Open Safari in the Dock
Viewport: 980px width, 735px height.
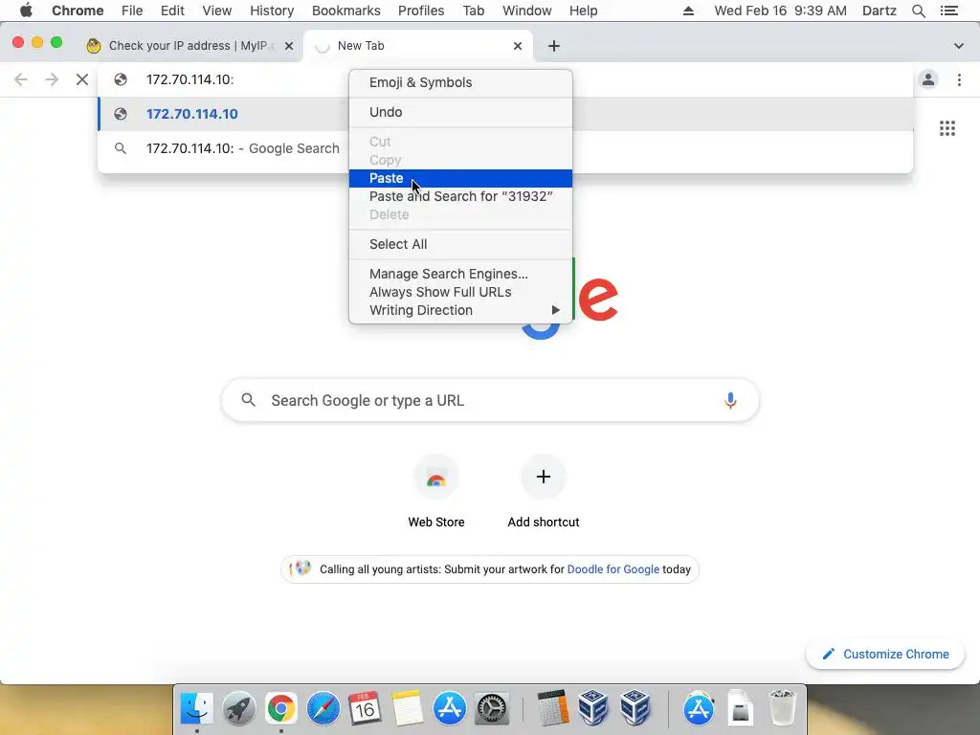323,709
